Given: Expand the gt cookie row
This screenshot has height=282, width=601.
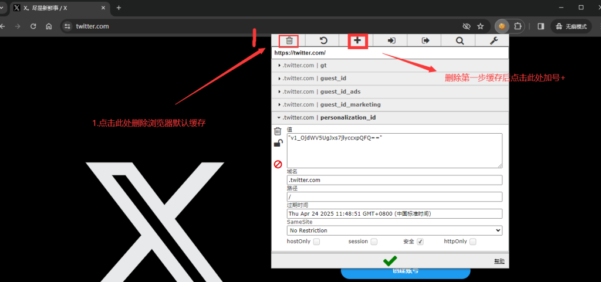Looking at the screenshot, I should tap(390, 66).
